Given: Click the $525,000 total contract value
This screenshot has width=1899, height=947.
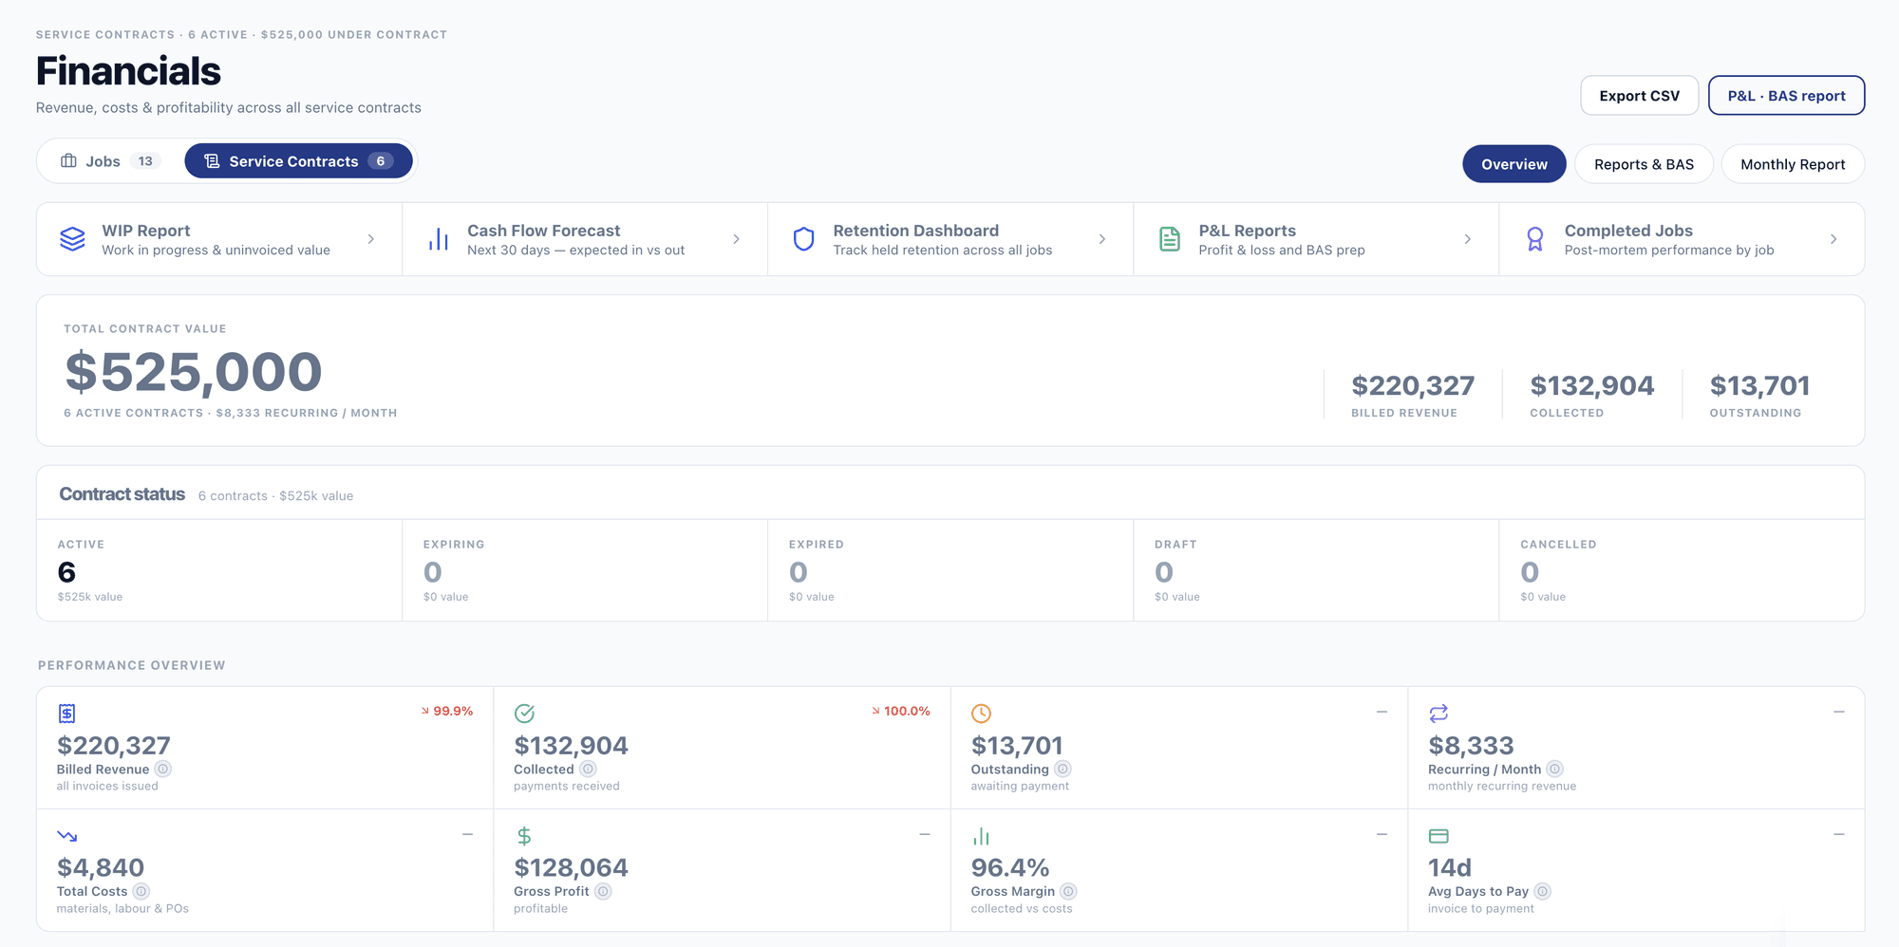Looking at the screenshot, I should tap(194, 372).
